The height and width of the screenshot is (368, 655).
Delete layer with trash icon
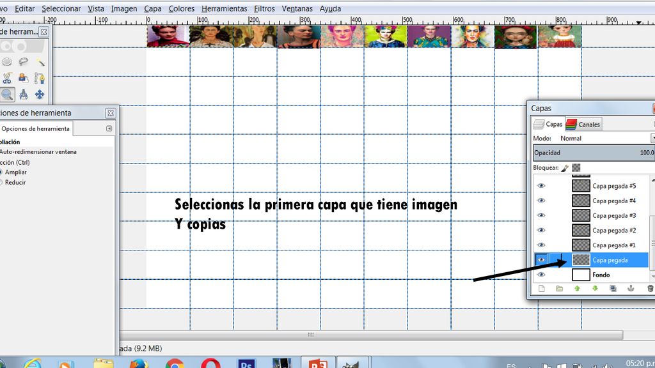pos(650,288)
